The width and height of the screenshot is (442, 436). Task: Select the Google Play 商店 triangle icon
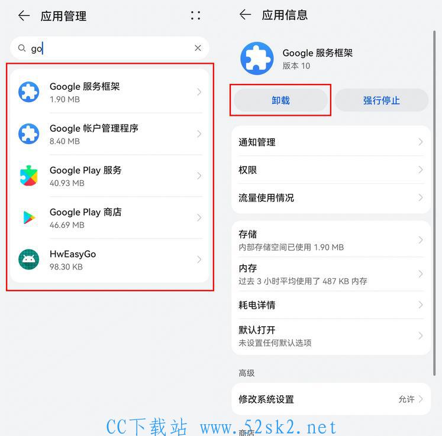pos(29,217)
